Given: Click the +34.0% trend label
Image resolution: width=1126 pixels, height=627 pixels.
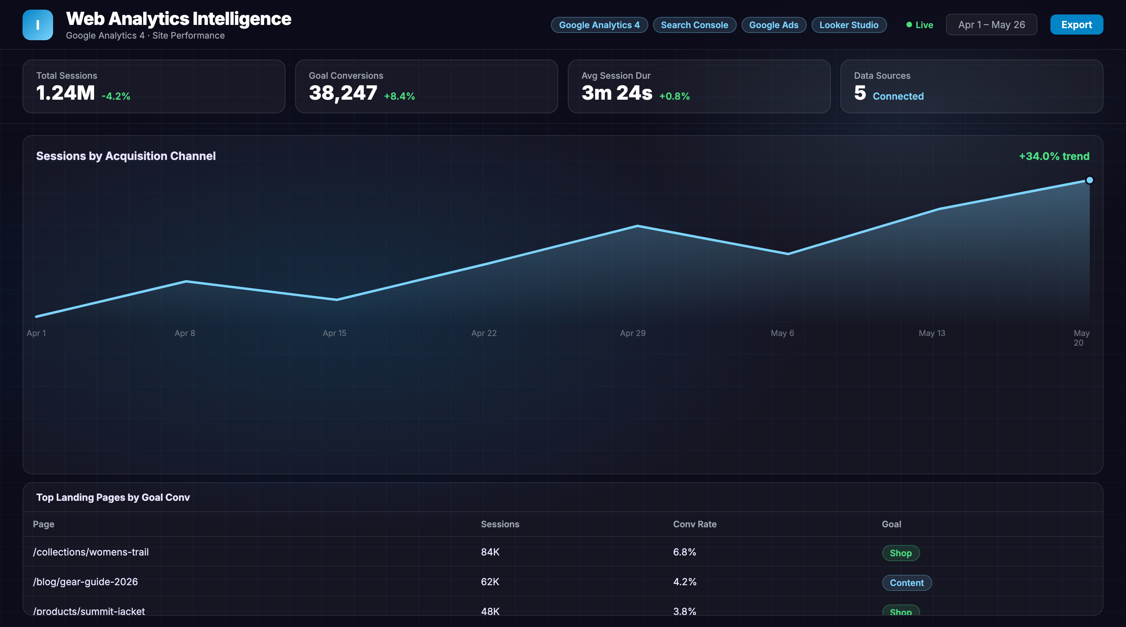Looking at the screenshot, I should 1054,156.
